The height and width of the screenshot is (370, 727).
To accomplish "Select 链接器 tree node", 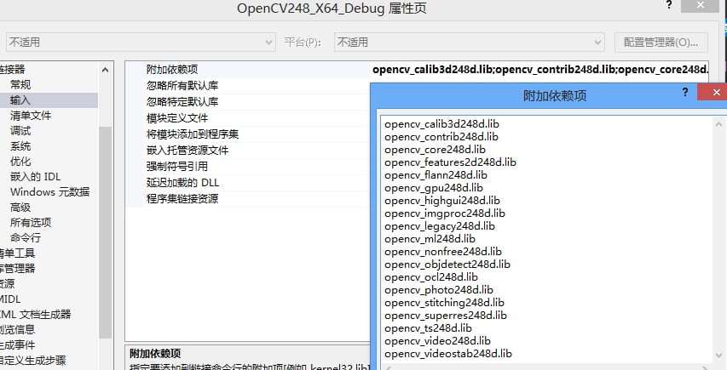I will (x=13, y=70).
